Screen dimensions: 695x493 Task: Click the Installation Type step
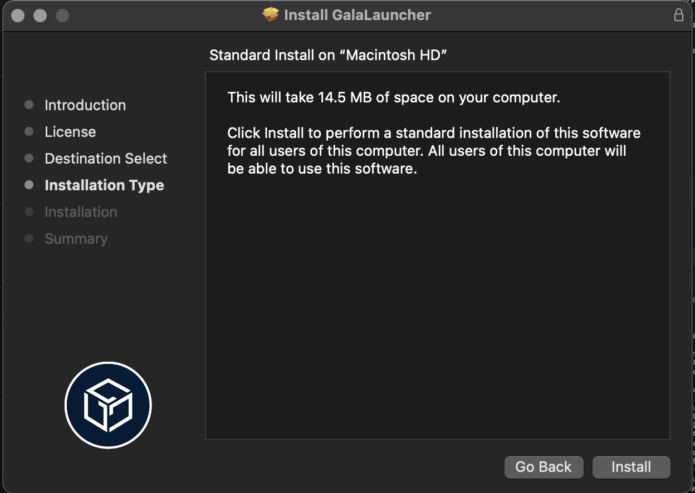pyautogui.click(x=104, y=185)
